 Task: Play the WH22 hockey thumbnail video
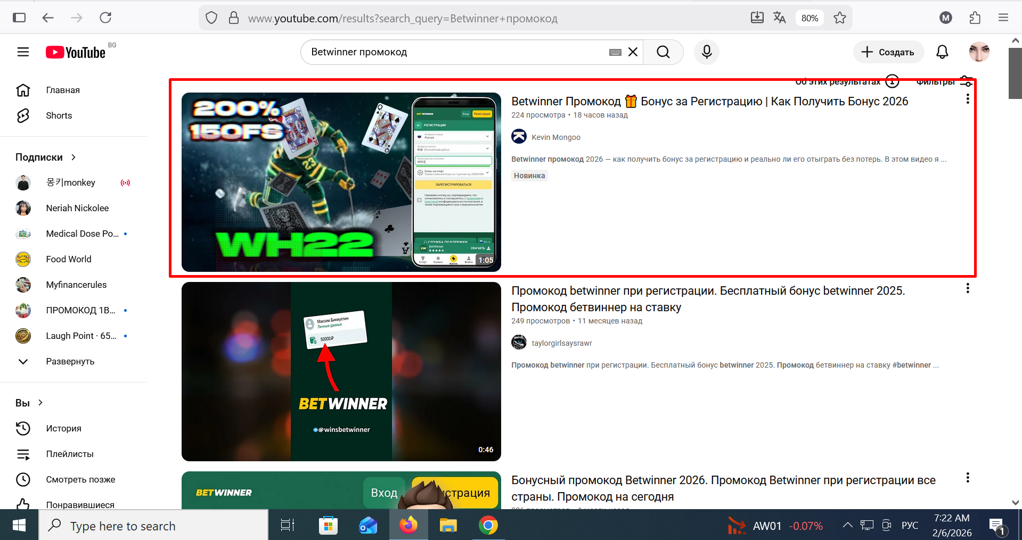[x=341, y=182]
